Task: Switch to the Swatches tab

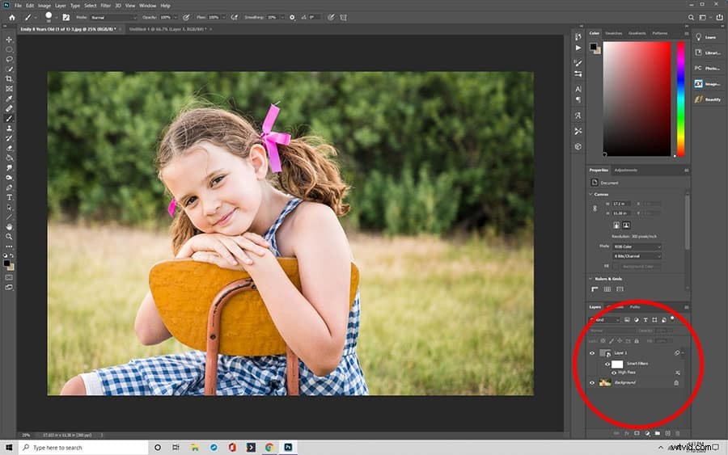Action: pyautogui.click(x=613, y=33)
